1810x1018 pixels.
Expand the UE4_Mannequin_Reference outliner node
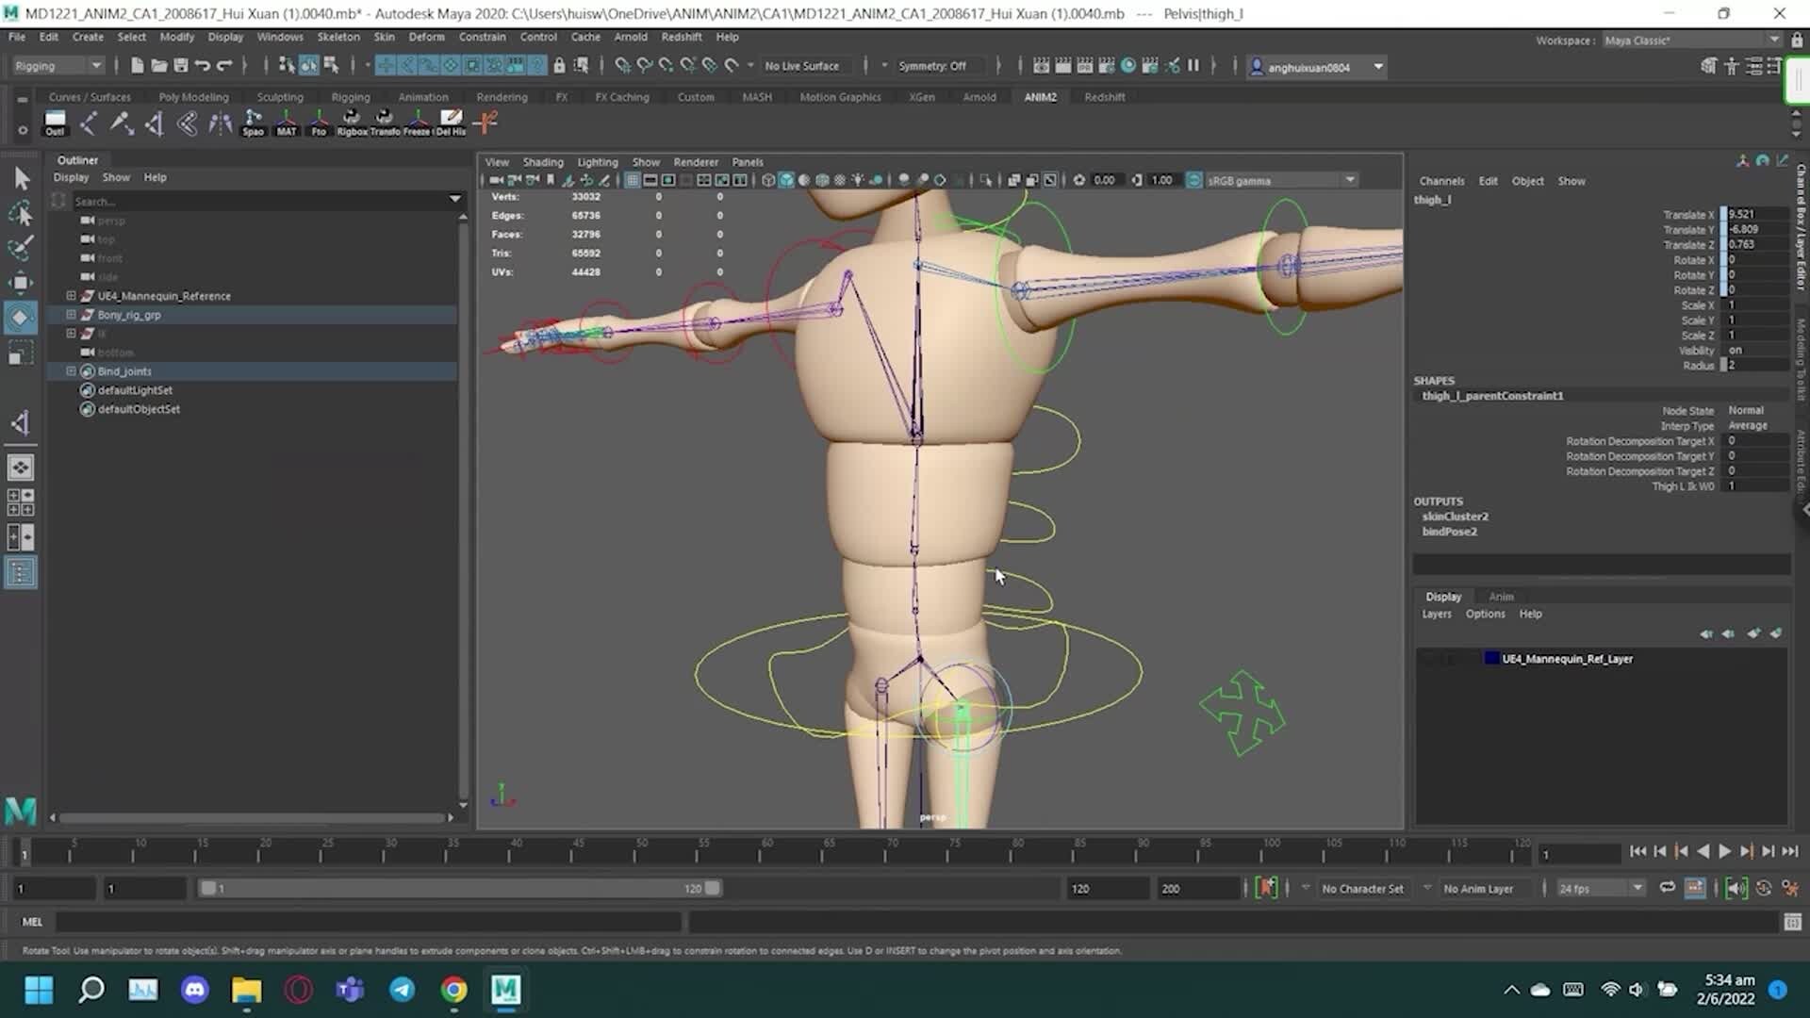point(71,295)
